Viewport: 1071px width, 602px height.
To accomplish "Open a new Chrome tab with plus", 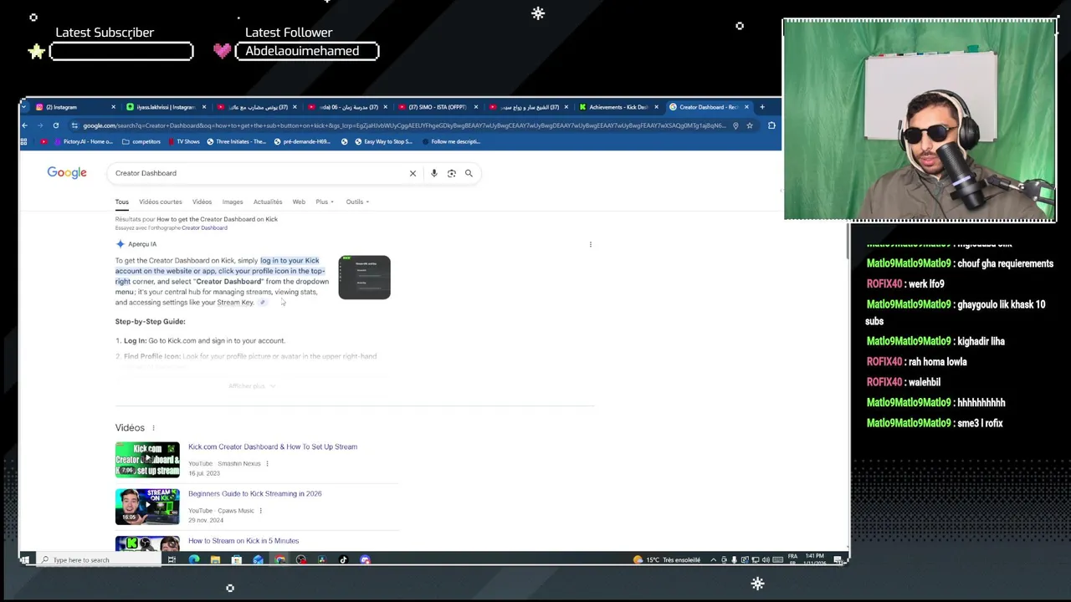I will click(x=761, y=107).
